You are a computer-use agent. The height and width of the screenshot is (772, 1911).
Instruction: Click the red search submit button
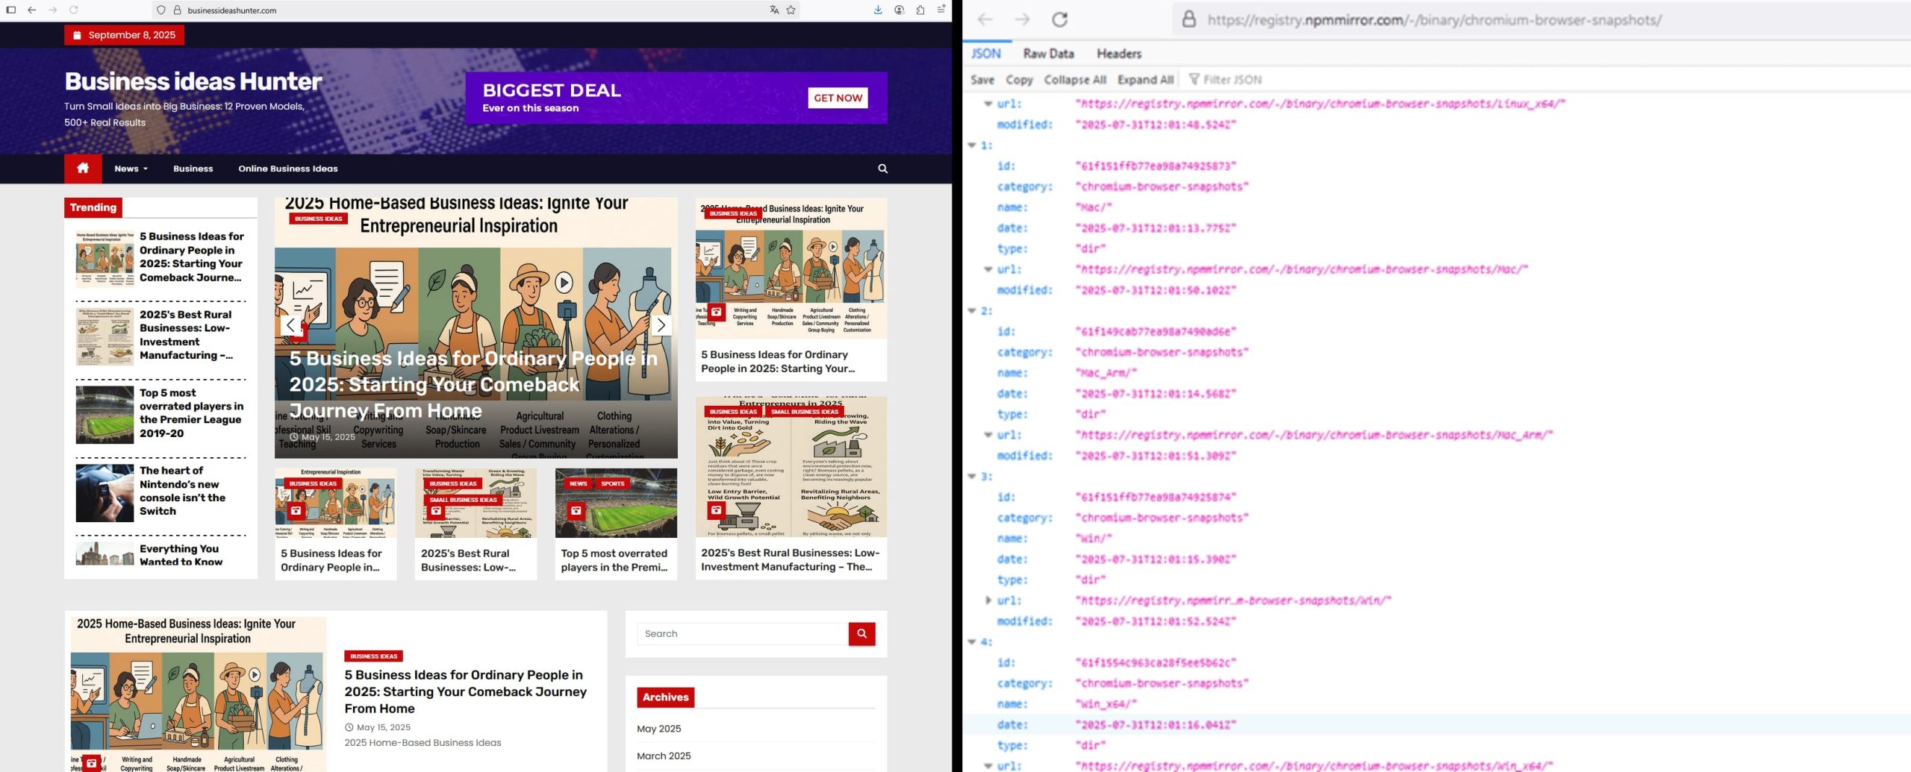(861, 633)
